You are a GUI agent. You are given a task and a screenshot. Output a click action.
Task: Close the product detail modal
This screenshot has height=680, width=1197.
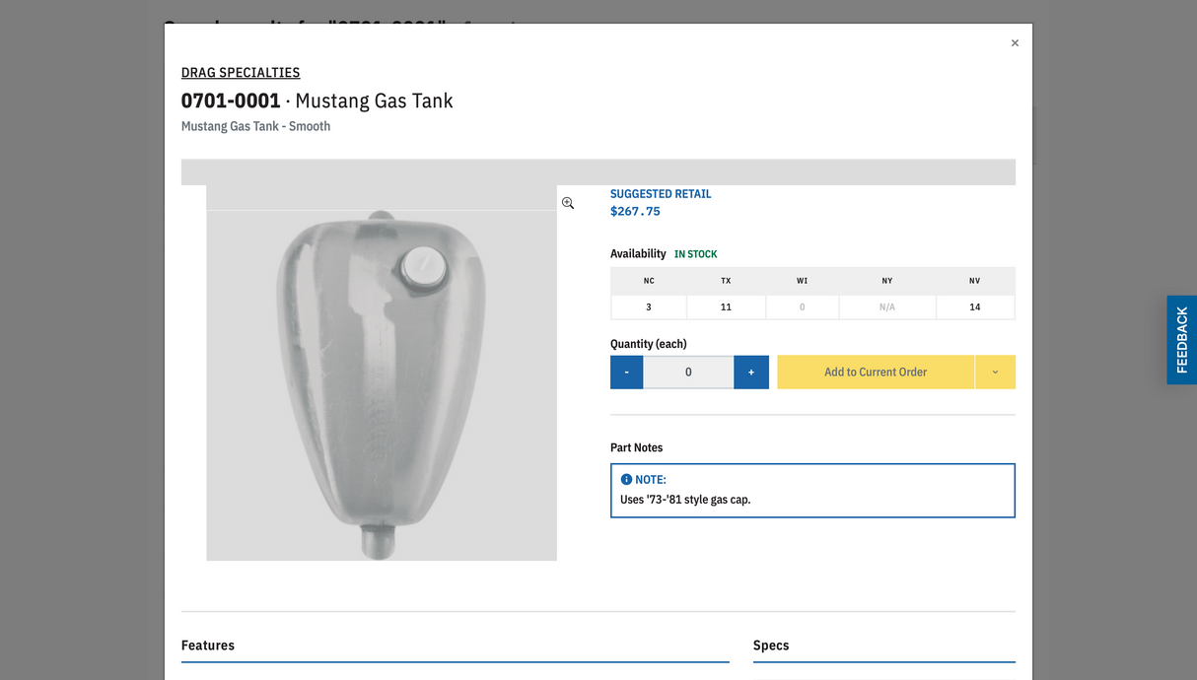pos(1015,43)
